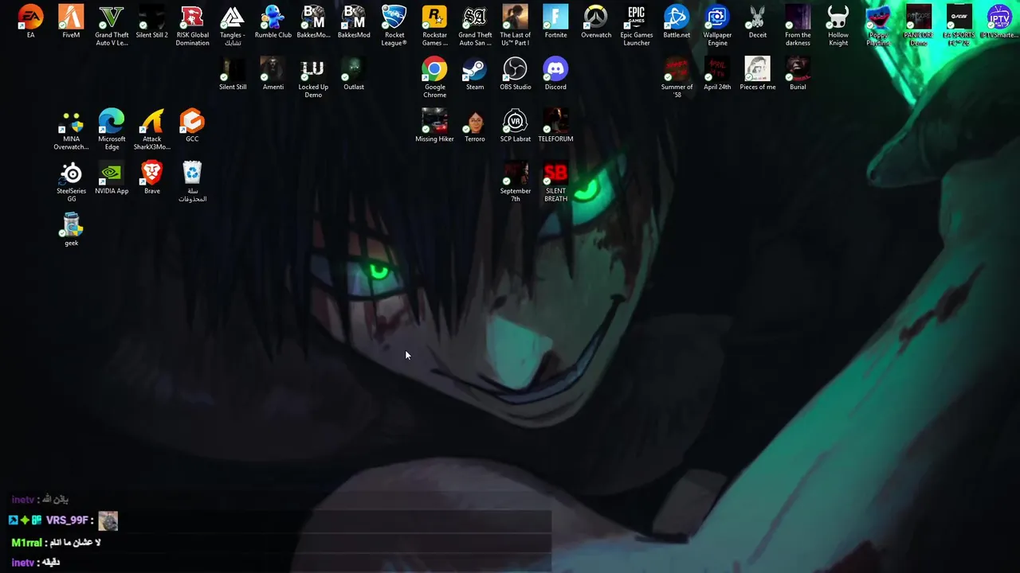Image resolution: width=1020 pixels, height=573 pixels.
Task: Select the Tangles game icon
Action: click(x=232, y=18)
